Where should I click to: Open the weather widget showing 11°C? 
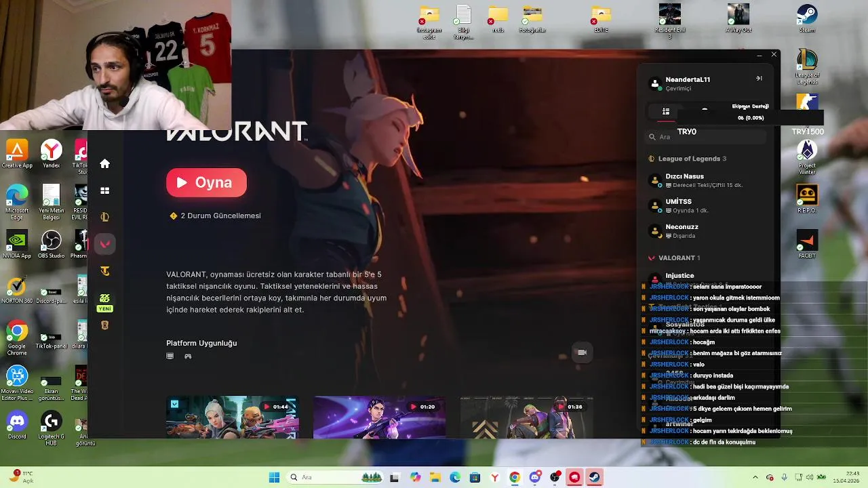(x=22, y=477)
